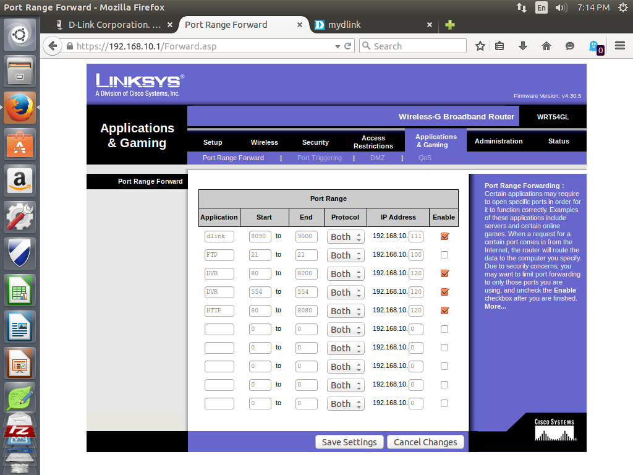Open Protocol dropdown for FTP row
Image resolution: width=633 pixels, height=475 pixels.
coord(346,255)
